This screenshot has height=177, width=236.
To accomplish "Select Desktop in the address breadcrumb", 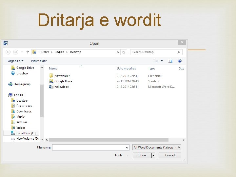I will tap(75, 52).
